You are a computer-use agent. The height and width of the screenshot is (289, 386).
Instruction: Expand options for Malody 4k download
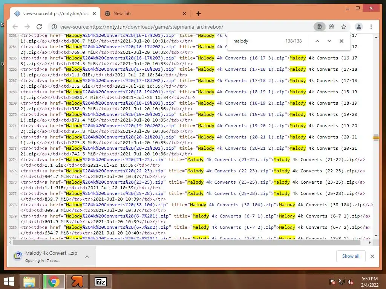point(87,257)
